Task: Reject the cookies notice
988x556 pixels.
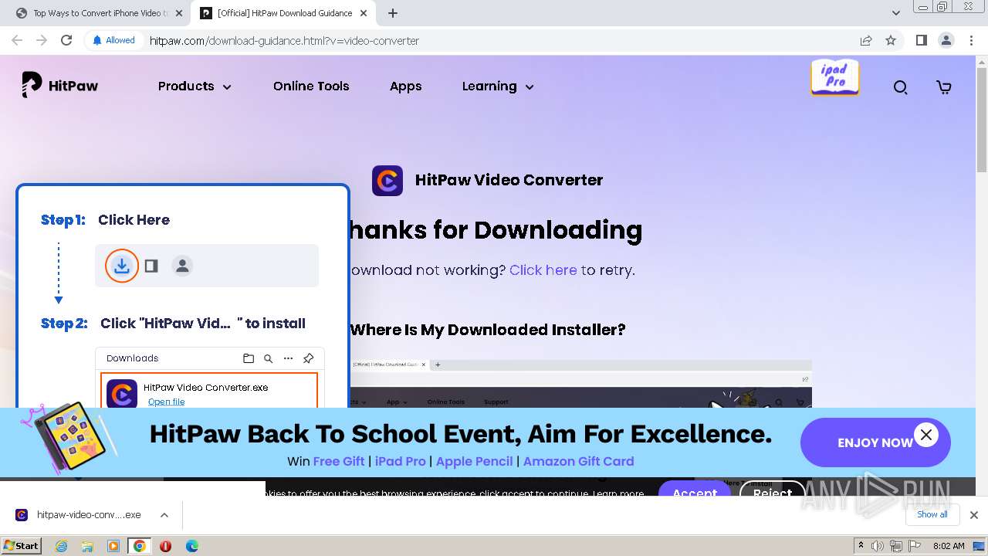Action: tap(772, 490)
